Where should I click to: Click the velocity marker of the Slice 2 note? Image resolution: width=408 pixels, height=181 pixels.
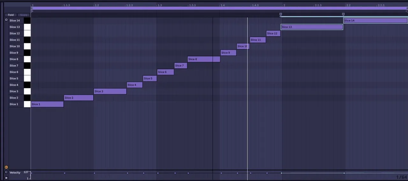[65, 173]
